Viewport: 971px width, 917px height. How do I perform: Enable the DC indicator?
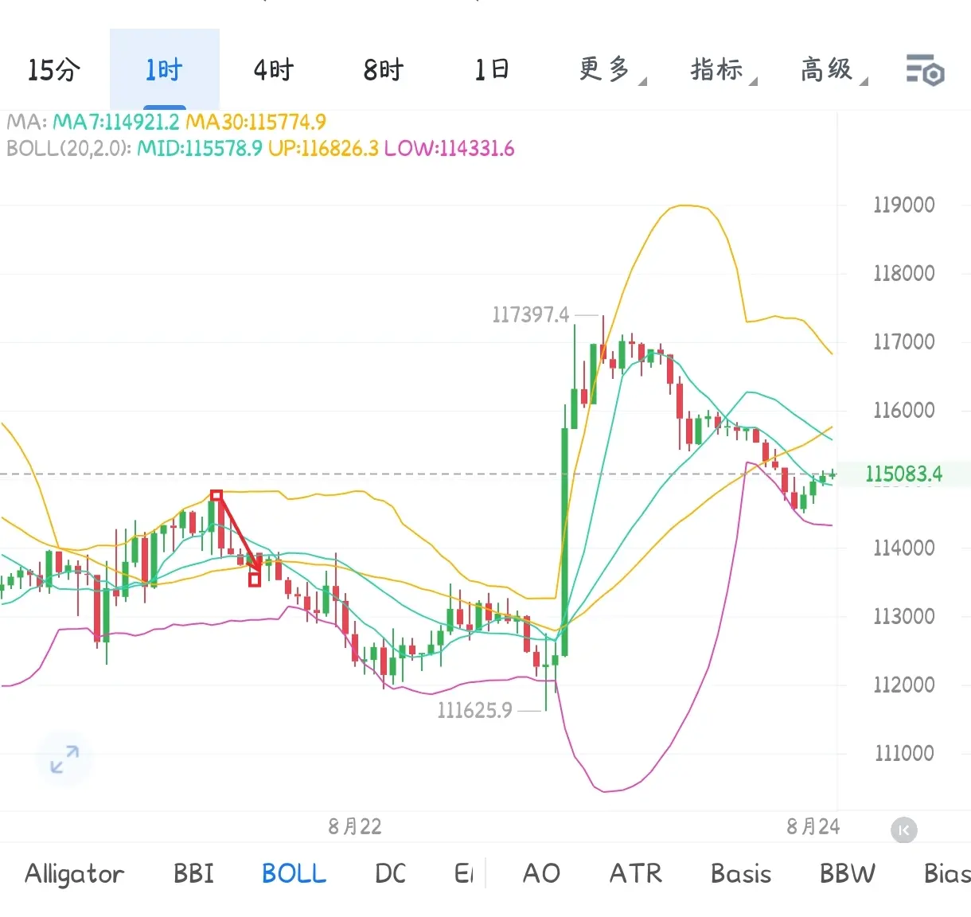[x=390, y=874]
